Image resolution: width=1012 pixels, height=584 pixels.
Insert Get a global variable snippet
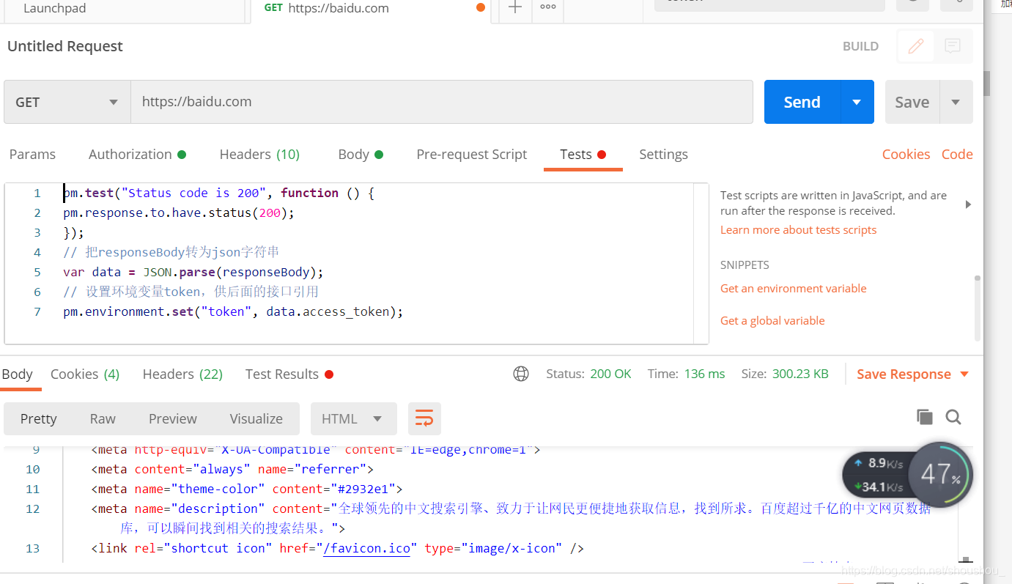772,320
